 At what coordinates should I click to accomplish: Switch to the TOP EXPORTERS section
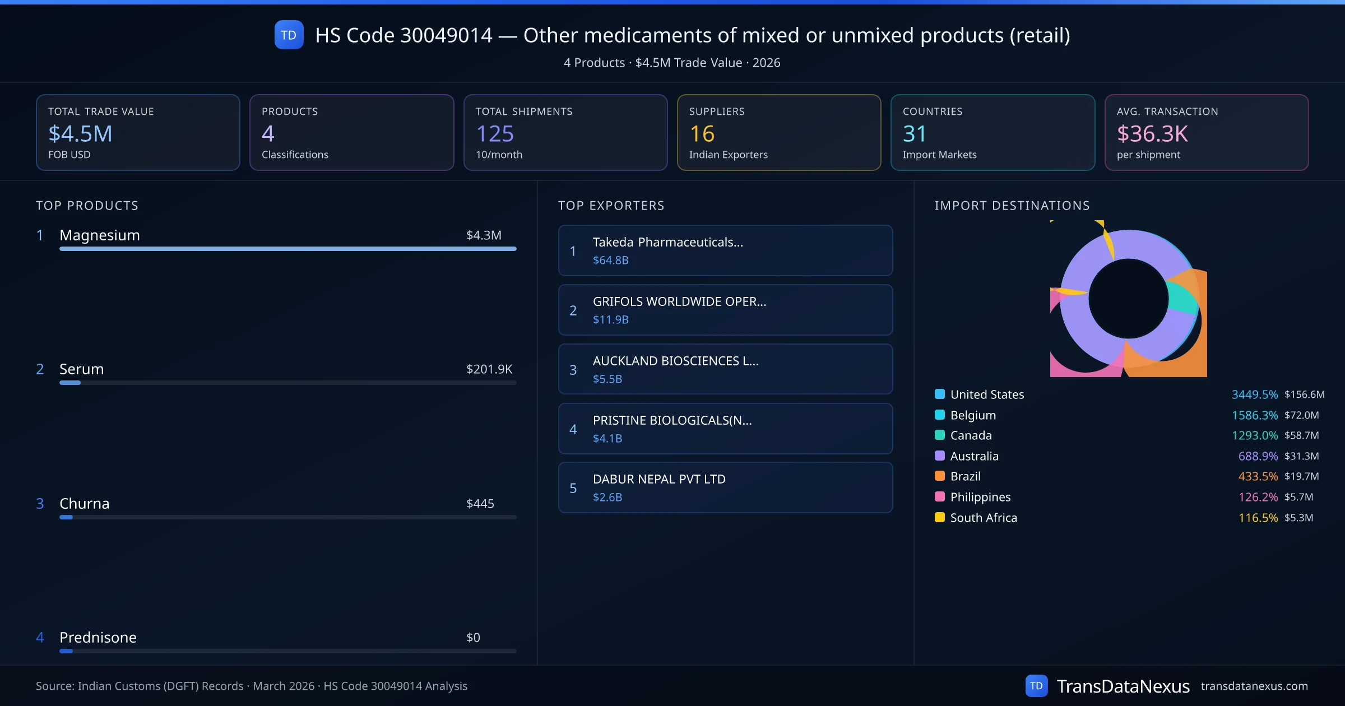[611, 206]
